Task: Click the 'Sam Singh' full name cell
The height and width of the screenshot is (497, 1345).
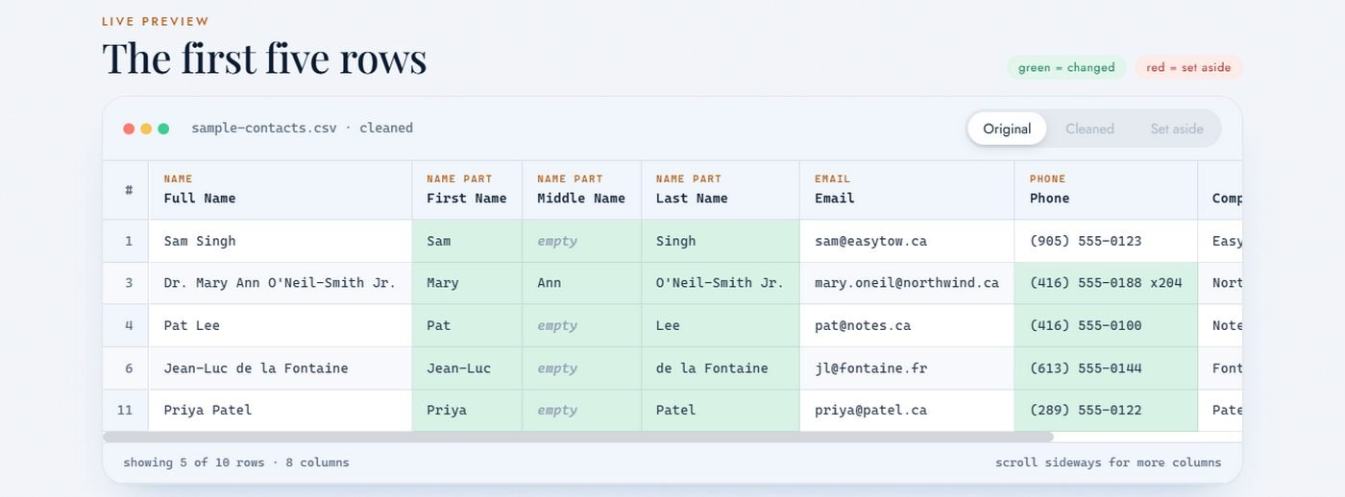Action: tap(281, 241)
